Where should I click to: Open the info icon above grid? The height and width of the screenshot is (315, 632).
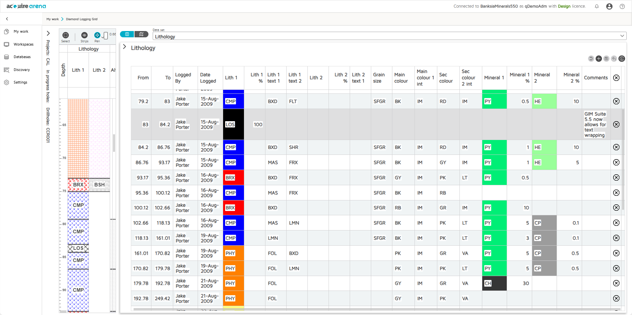pyautogui.click(x=622, y=59)
